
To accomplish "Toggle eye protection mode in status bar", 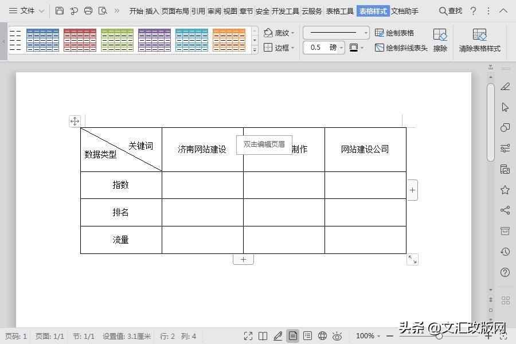I will click(x=337, y=336).
